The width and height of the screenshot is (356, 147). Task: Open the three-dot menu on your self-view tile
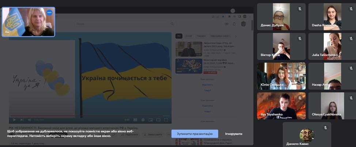[49, 12]
